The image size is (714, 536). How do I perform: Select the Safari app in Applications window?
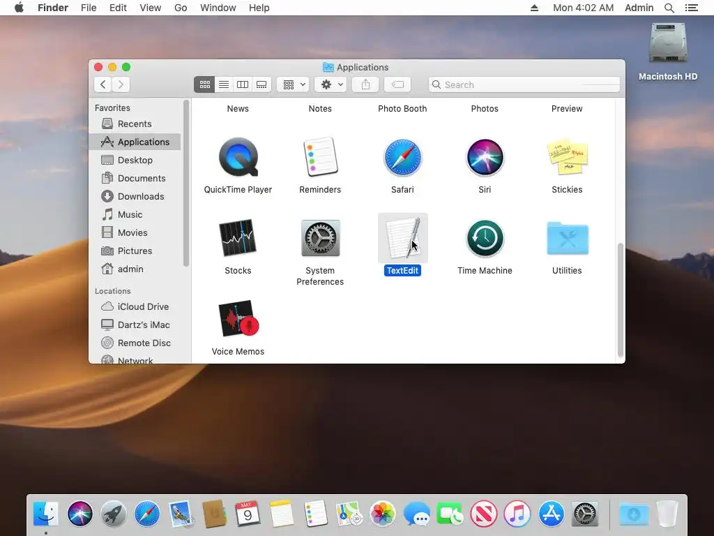coord(402,157)
